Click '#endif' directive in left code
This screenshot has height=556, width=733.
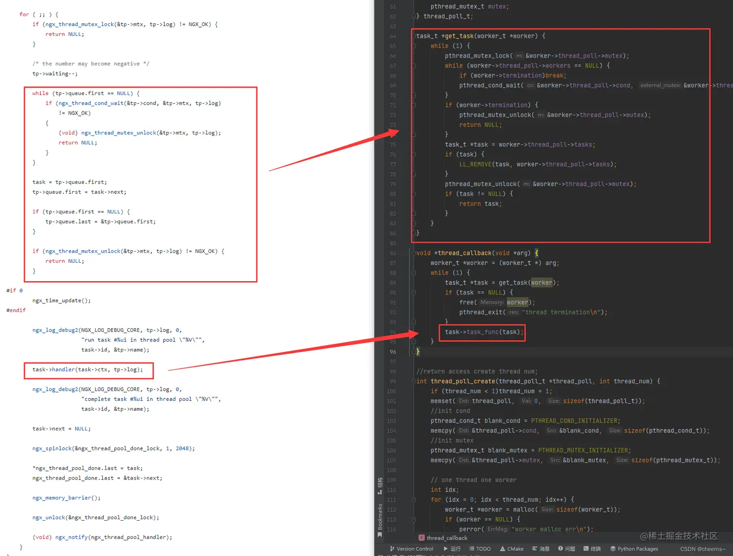click(16, 310)
